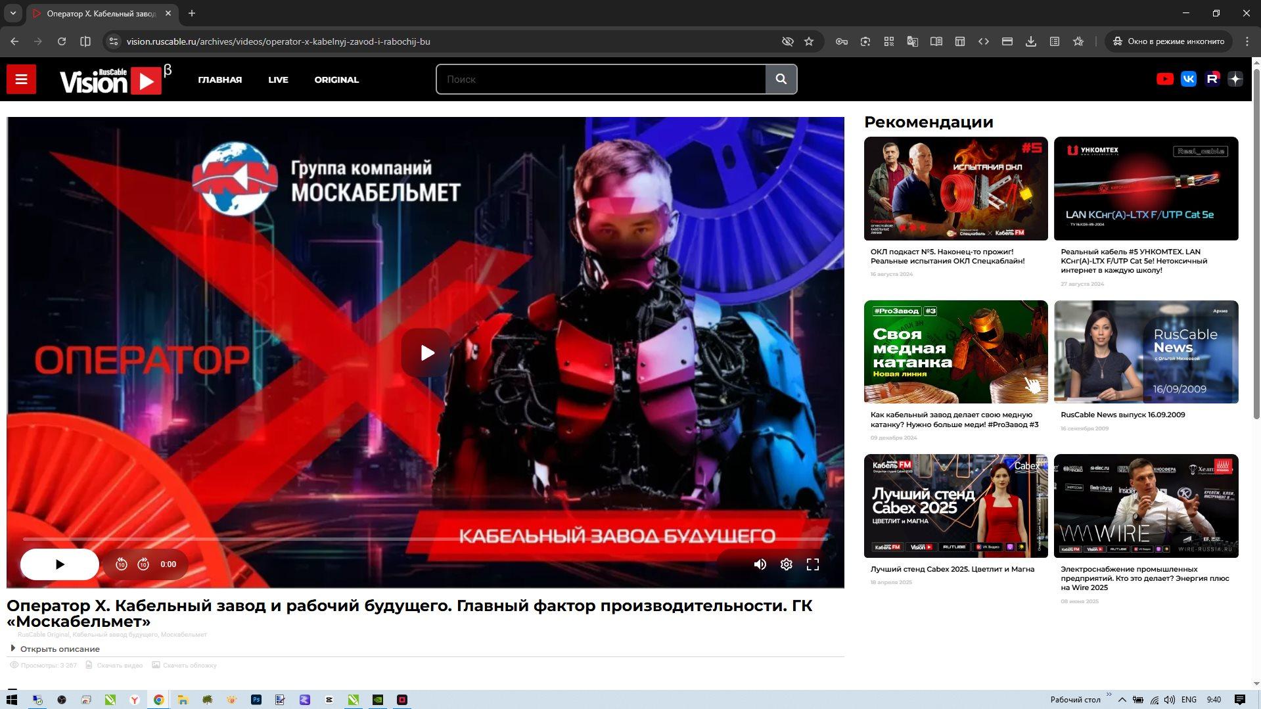Open player settings gear
This screenshot has width=1261, height=709.
[x=786, y=564]
